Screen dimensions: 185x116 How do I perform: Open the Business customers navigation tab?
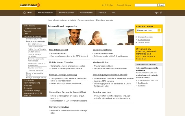click(x=66, y=13)
